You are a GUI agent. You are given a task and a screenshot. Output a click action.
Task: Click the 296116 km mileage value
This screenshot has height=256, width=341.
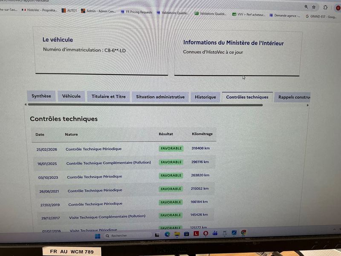point(200,162)
